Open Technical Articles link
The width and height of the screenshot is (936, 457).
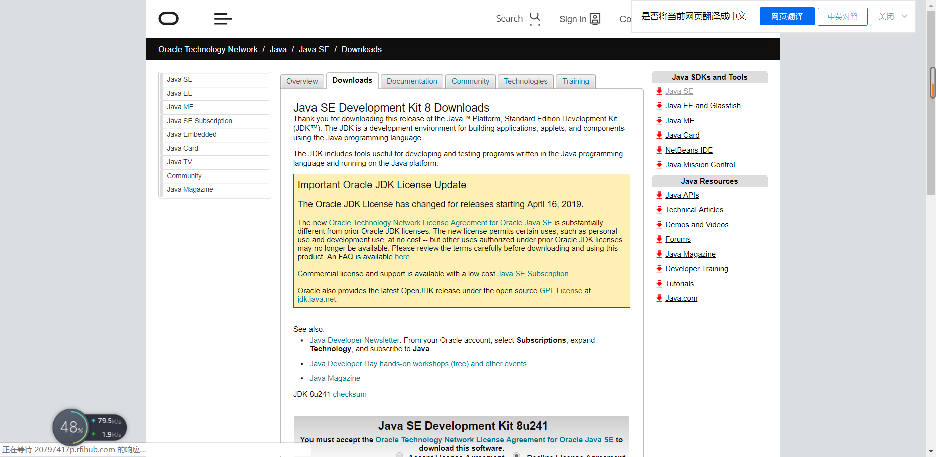pyautogui.click(x=694, y=210)
